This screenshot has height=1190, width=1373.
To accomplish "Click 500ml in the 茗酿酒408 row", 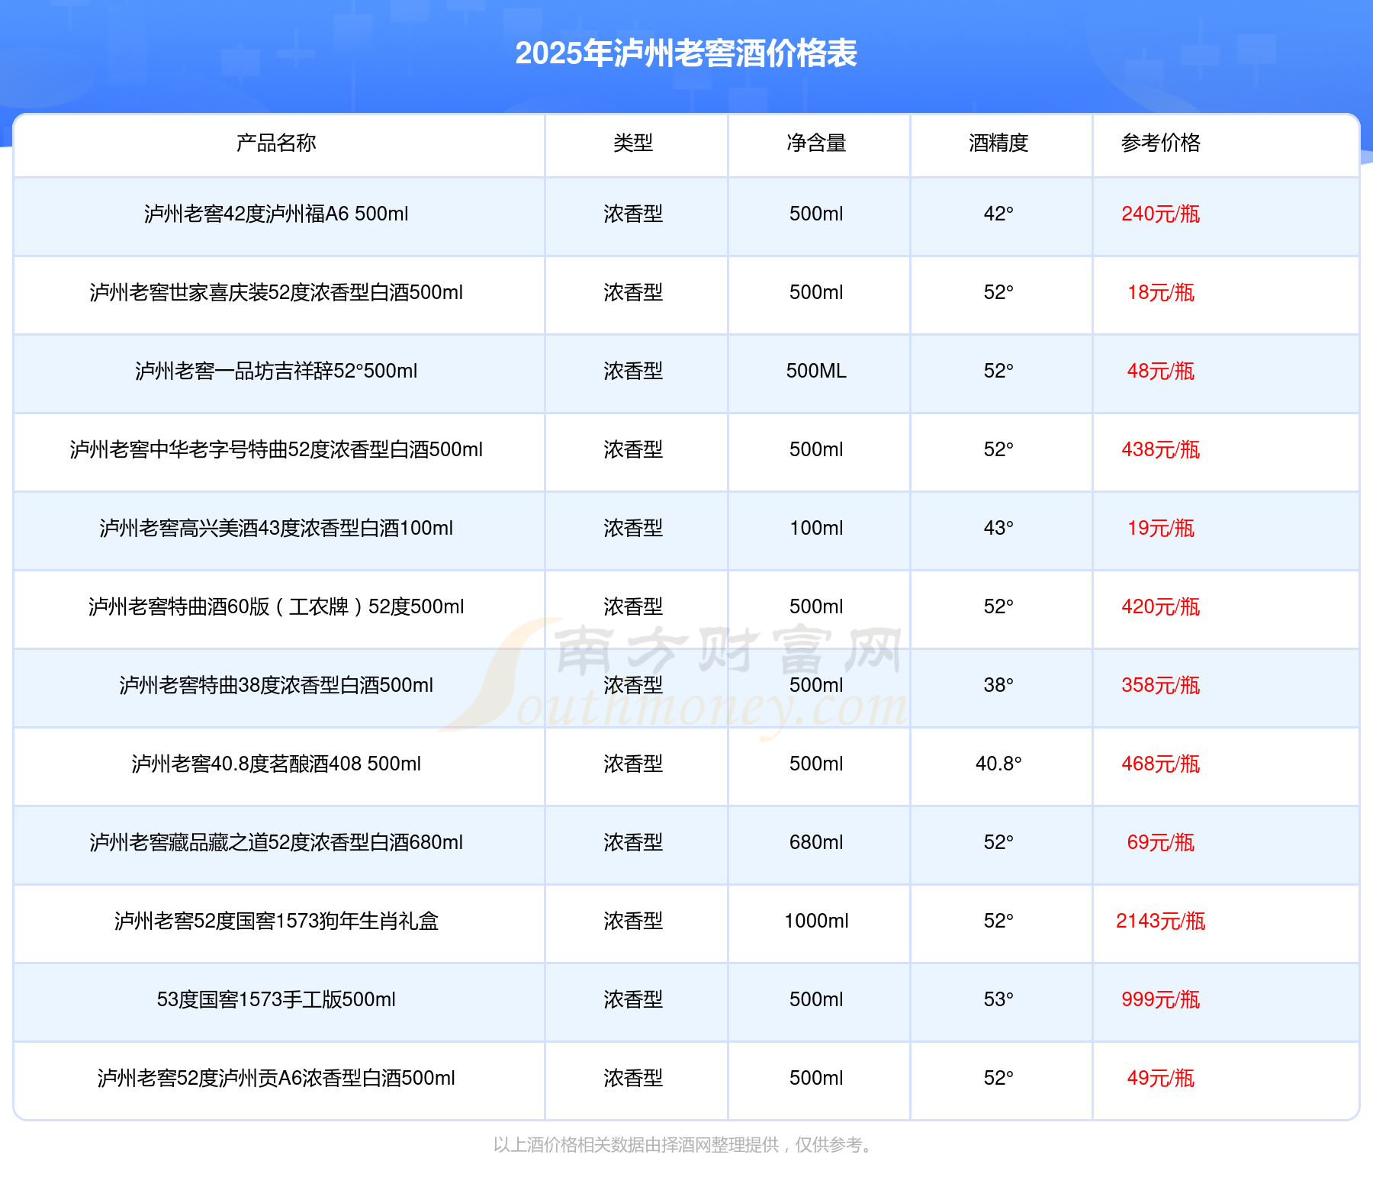I will tap(816, 764).
